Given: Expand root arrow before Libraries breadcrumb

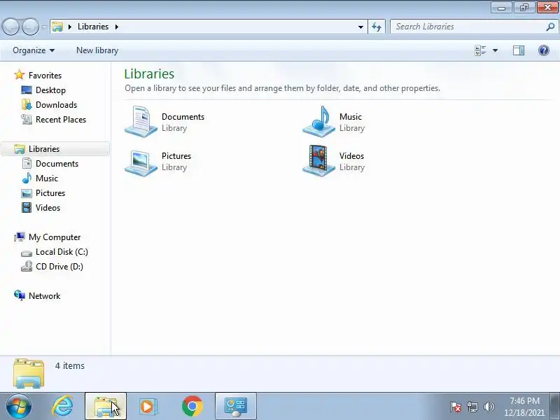Looking at the screenshot, I should click(x=70, y=27).
